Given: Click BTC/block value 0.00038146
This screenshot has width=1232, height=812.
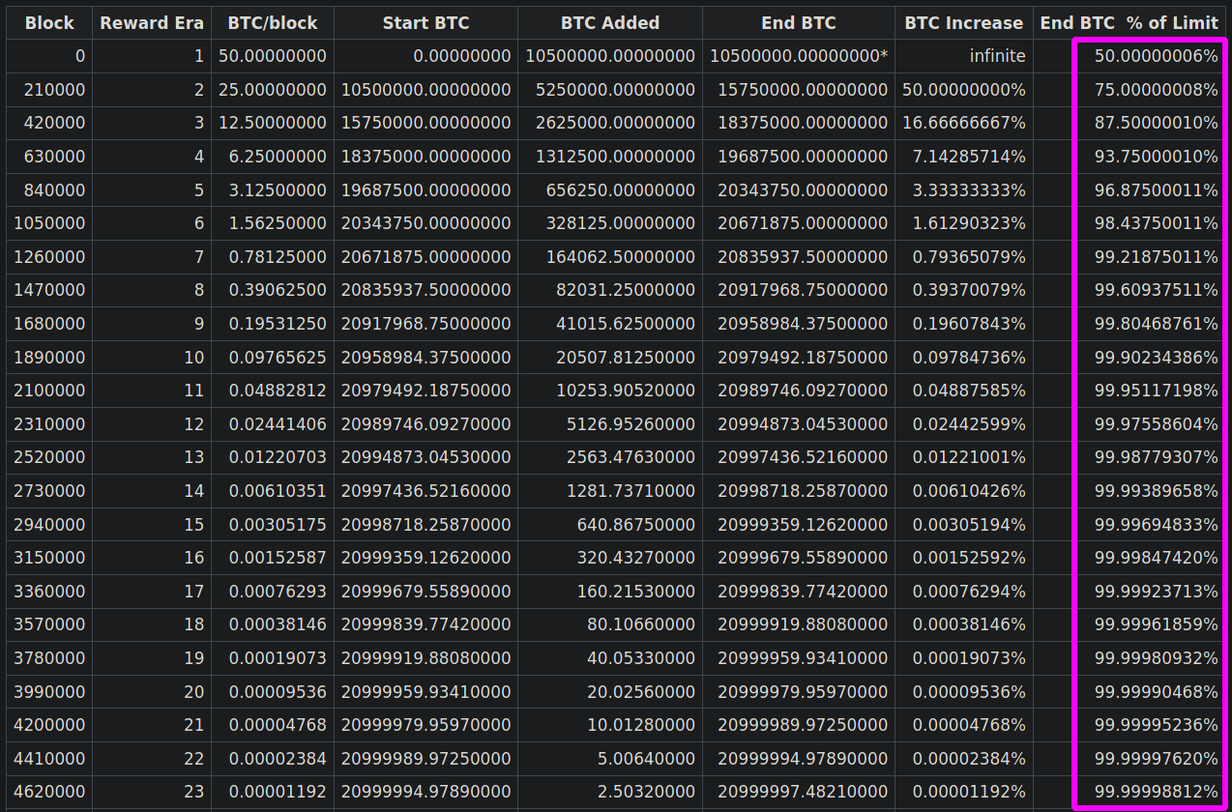Looking at the screenshot, I should [x=273, y=624].
